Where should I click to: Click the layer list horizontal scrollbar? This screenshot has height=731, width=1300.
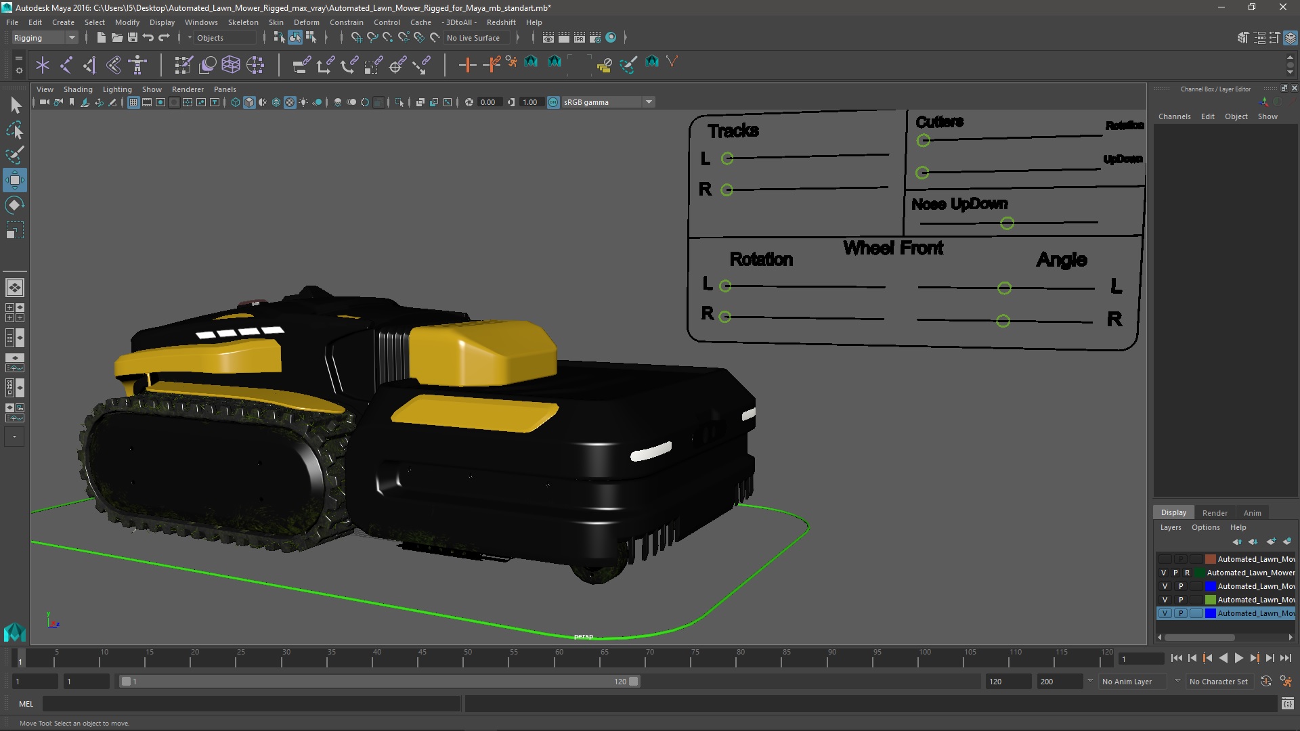tap(1198, 638)
